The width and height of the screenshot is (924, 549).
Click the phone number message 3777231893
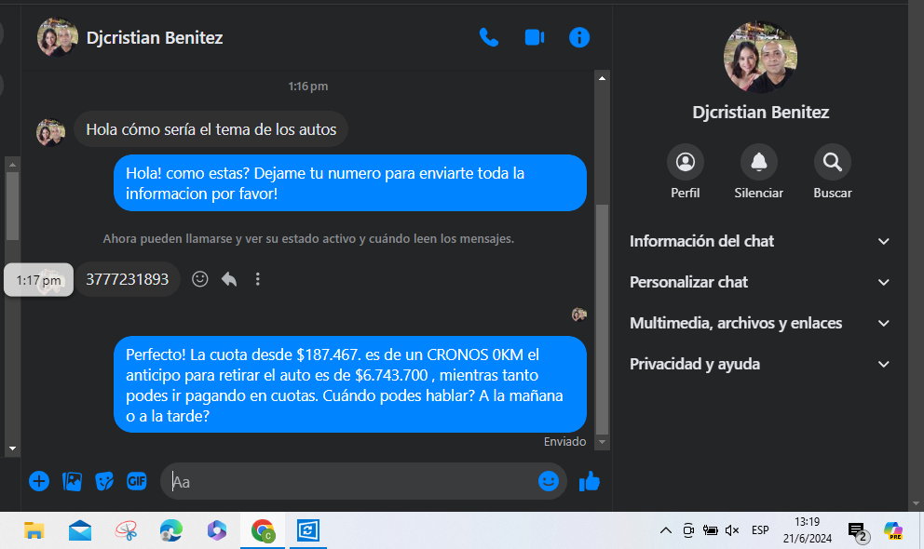[128, 279]
